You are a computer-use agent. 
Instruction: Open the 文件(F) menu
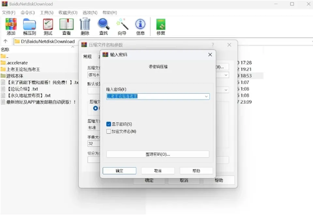tap(8, 13)
